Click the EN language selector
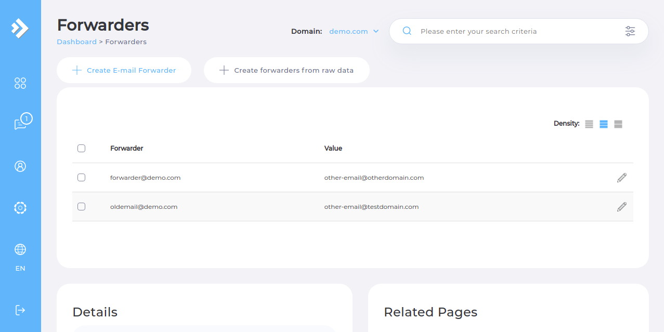Screen dimensions: 664x332 (20, 269)
